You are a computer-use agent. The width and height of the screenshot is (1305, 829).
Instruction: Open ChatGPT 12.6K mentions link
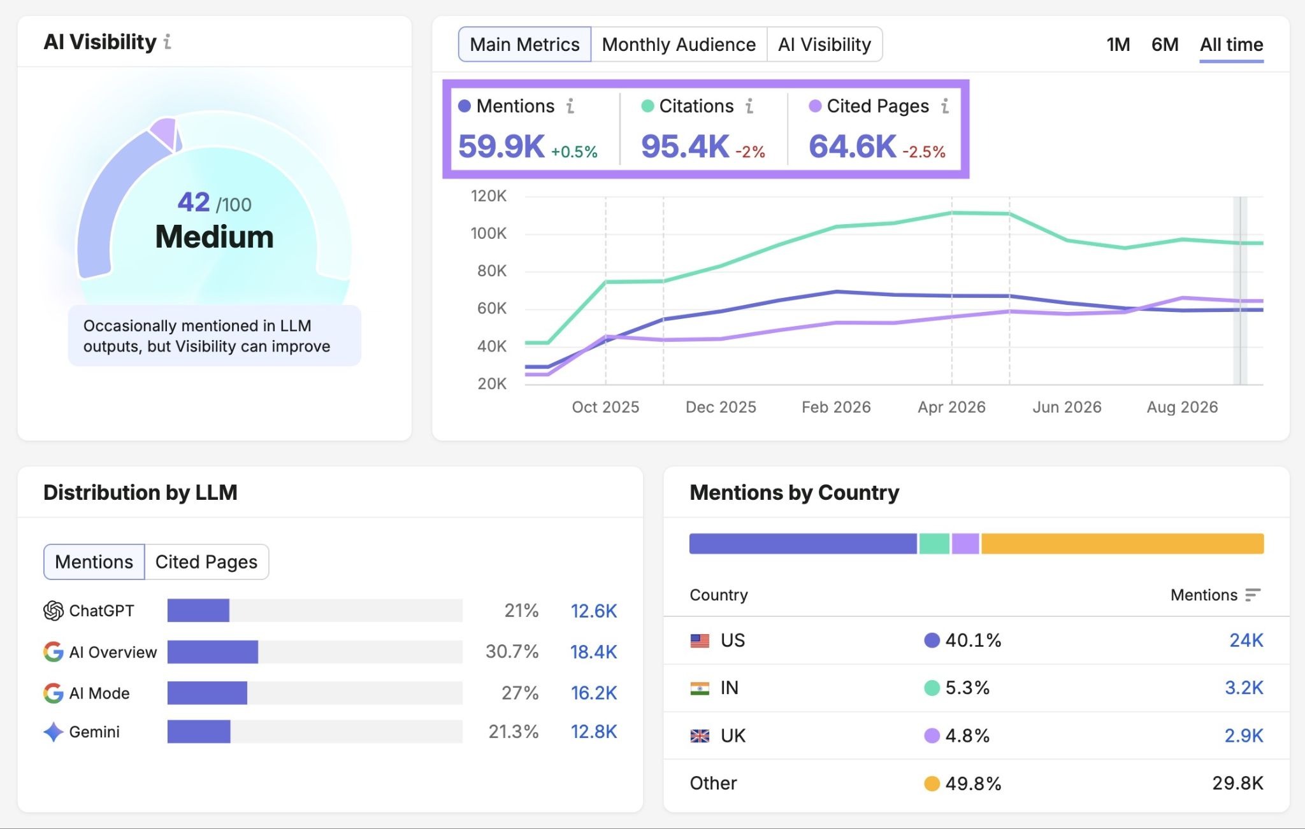[593, 611]
